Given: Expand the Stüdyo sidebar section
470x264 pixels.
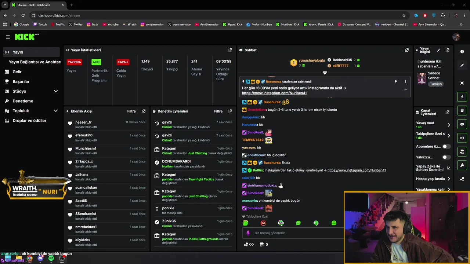Looking at the screenshot, I should point(56,91).
